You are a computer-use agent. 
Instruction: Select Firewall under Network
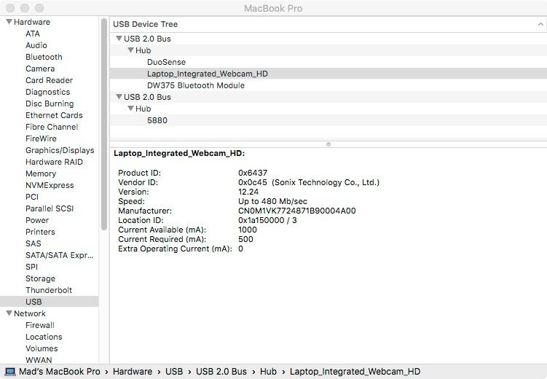pyautogui.click(x=40, y=325)
